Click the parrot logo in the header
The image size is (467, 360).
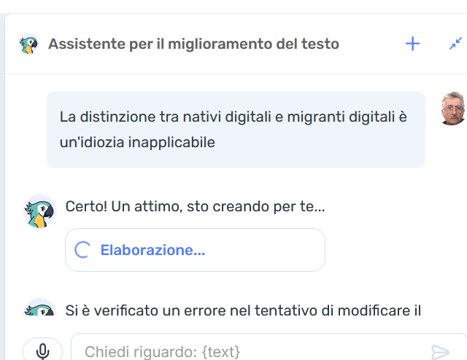(x=29, y=44)
